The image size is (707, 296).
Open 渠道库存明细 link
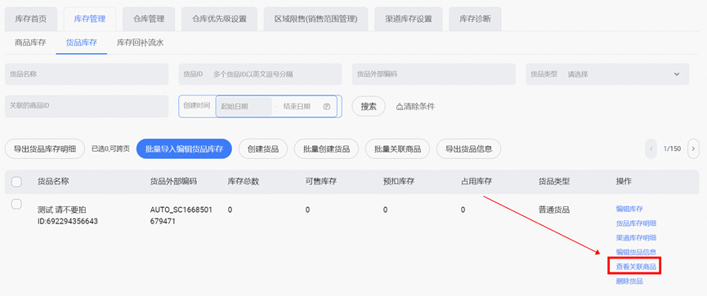(636, 237)
